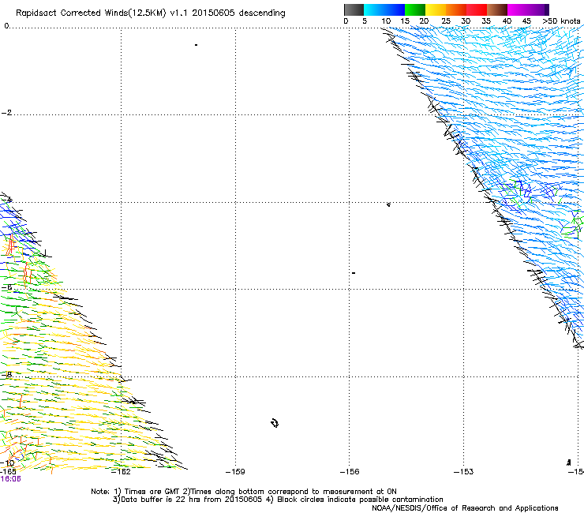Click the brown 35-40 knots legend segment
Image resolution: width=584 pixels, height=513 pixels.
tap(497, 9)
